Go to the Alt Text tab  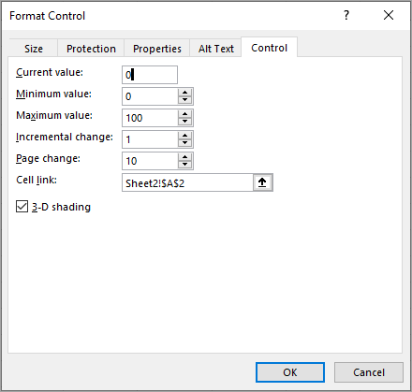click(215, 49)
